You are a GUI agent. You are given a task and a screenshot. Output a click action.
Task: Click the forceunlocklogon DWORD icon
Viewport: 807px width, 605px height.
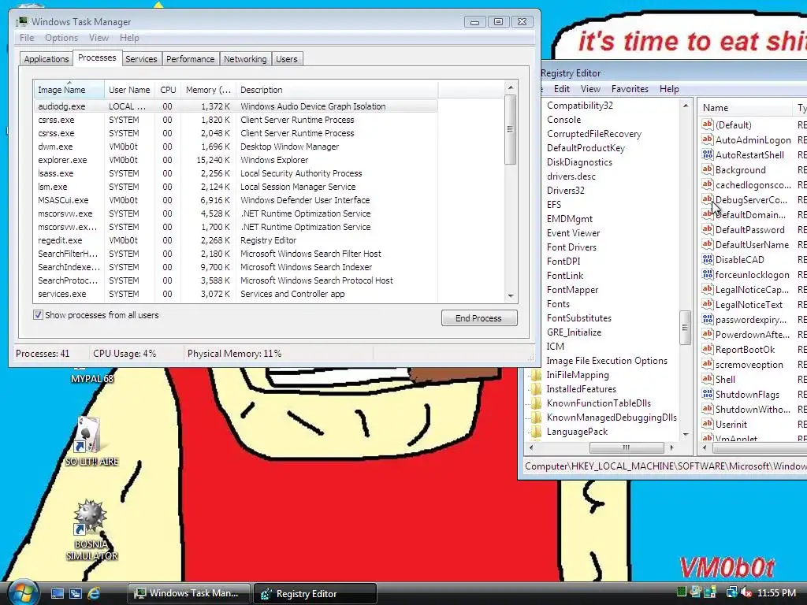pyautogui.click(x=708, y=274)
